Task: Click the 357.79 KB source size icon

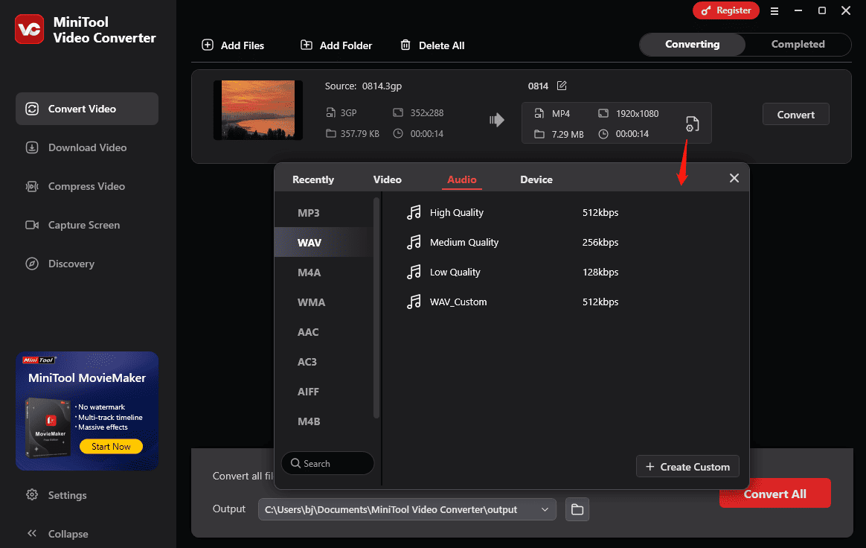Action: [x=330, y=134]
